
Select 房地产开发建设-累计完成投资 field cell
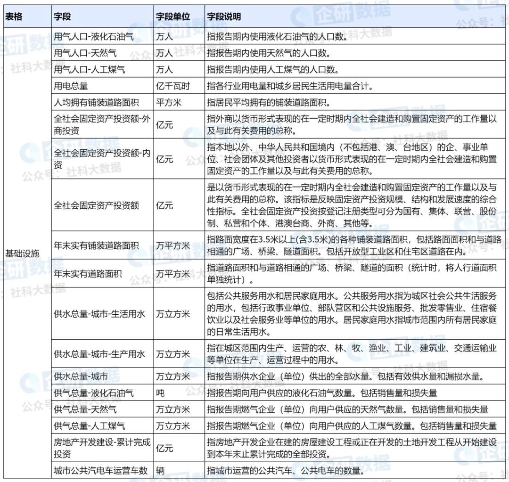102,448
